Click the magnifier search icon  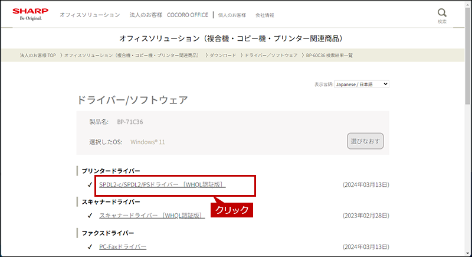click(442, 13)
